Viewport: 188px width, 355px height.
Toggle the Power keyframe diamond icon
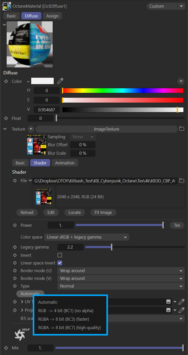pyautogui.click(x=15, y=225)
